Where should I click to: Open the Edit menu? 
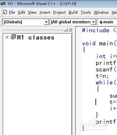(22, 12)
